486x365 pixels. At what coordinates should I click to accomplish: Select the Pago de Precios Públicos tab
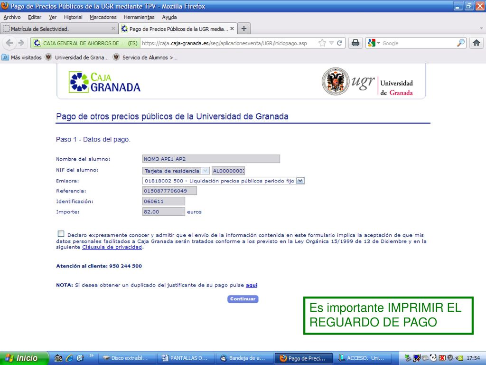178,29
